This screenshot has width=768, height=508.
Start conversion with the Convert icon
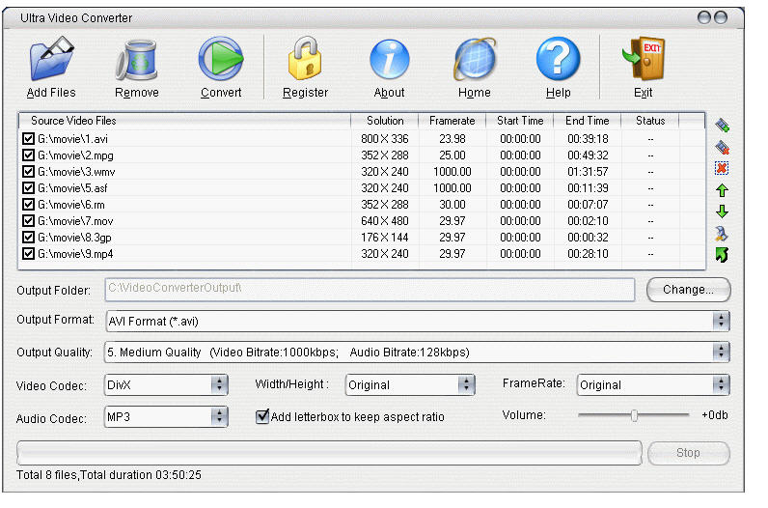pos(221,59)
